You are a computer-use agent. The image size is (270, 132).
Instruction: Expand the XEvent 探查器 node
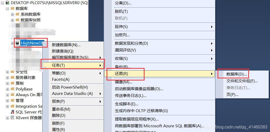click(7, 118)
